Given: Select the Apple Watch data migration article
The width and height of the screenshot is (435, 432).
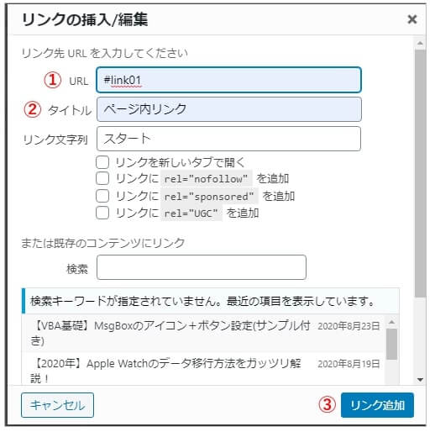Looking at the screenshot, I should (203, 370).
